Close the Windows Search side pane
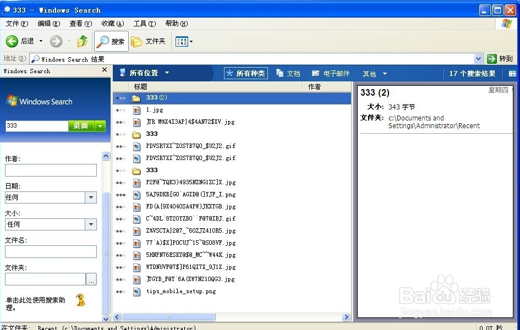The height and width of the screenshot is (330, 520). pyautogui.click(x=105, y=70)
